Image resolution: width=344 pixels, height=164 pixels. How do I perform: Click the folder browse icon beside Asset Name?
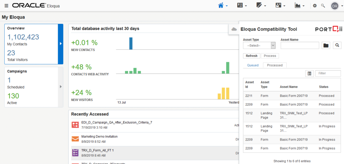pyautogui.click(x=326, y=45)
